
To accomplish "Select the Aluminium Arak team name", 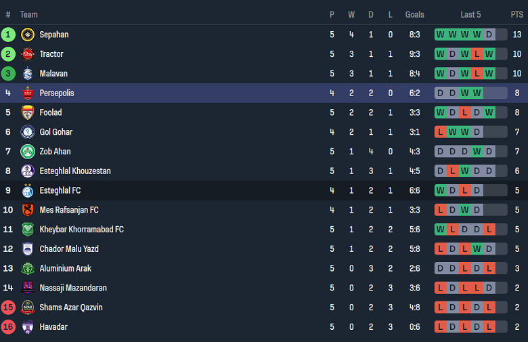I will click(x=65, y=269).
